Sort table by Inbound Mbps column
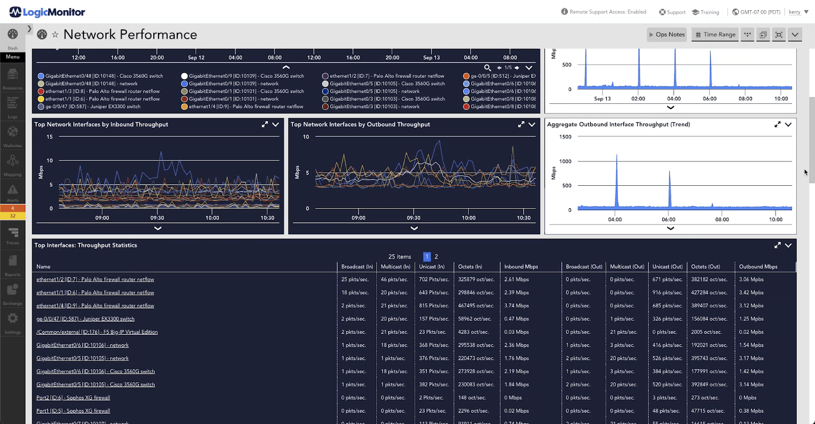The image size is (815, 424). tap(521, 267)
